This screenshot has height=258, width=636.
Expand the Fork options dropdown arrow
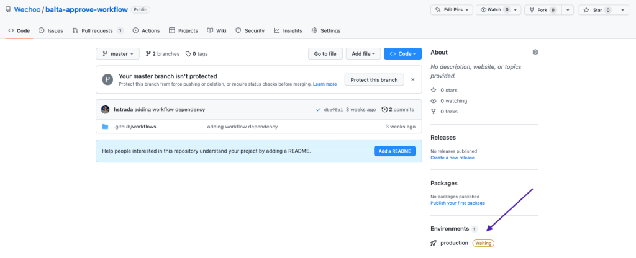pyautogui.click(x=567, y=10)
